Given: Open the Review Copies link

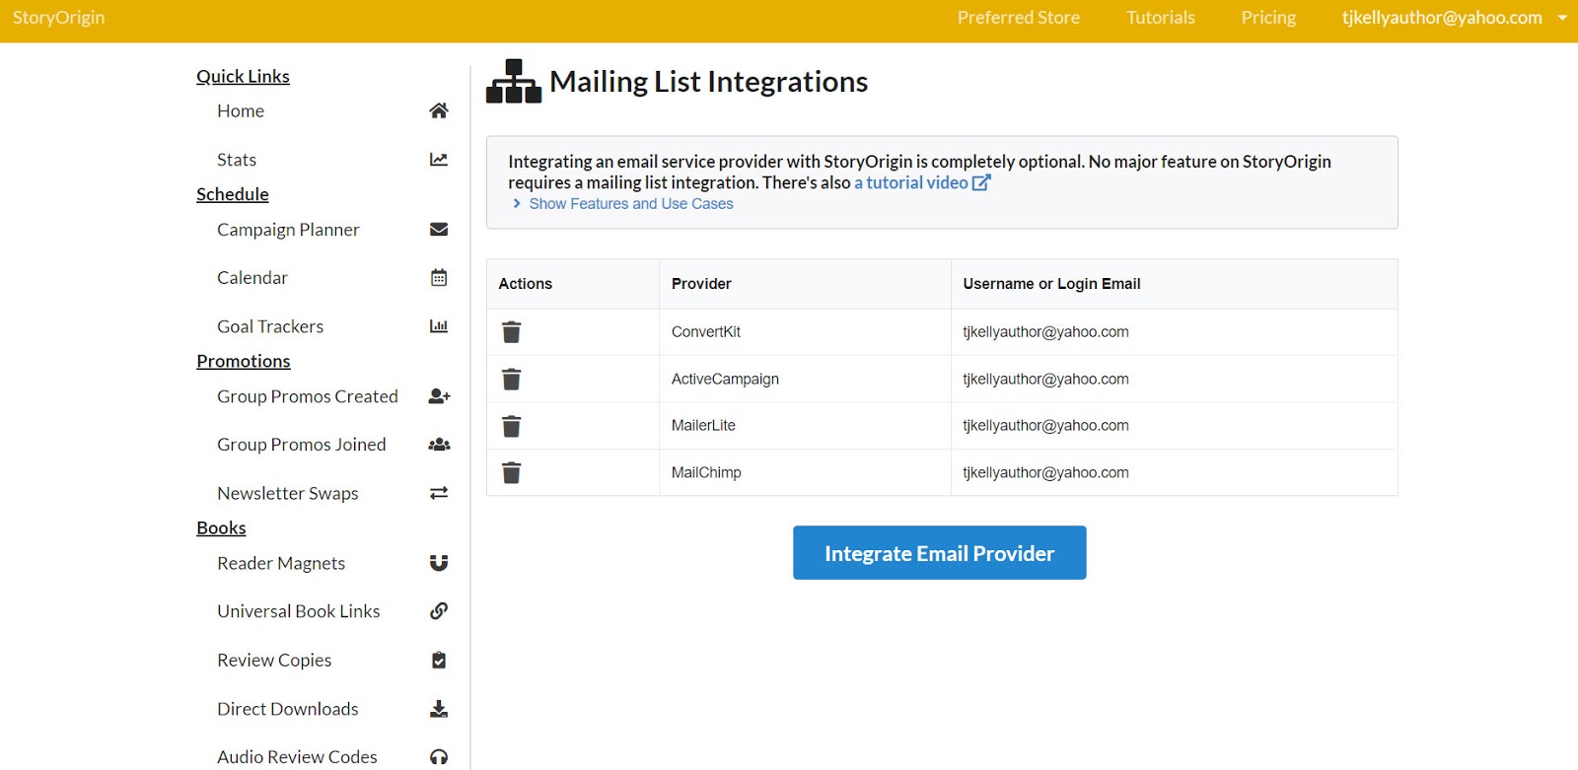Looking at the screenshot, I should tap(274, 661).
